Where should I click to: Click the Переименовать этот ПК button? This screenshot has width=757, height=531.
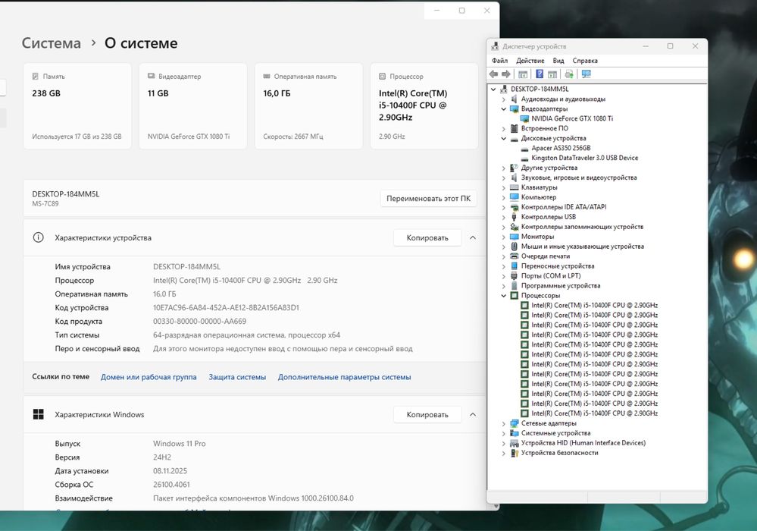coord(428,199)
